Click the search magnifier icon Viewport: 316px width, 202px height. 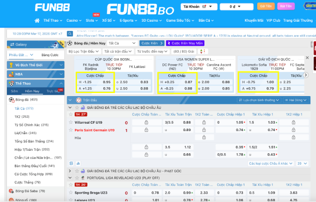click(70, 34)
